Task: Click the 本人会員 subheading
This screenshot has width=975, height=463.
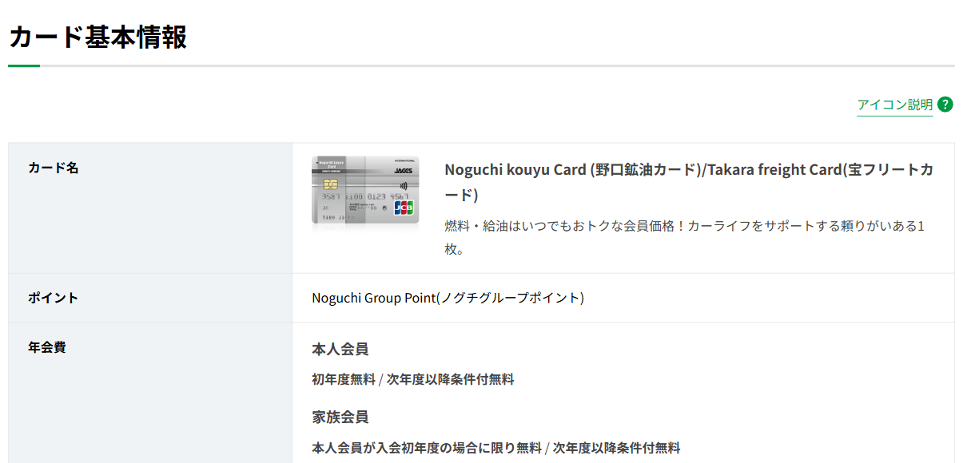Action: 340,349
